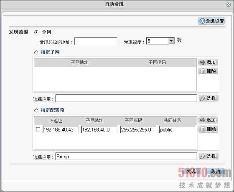Click 删除 trash icon beside configuration item table
234x192 pixels.
click(x=208, y=129)
